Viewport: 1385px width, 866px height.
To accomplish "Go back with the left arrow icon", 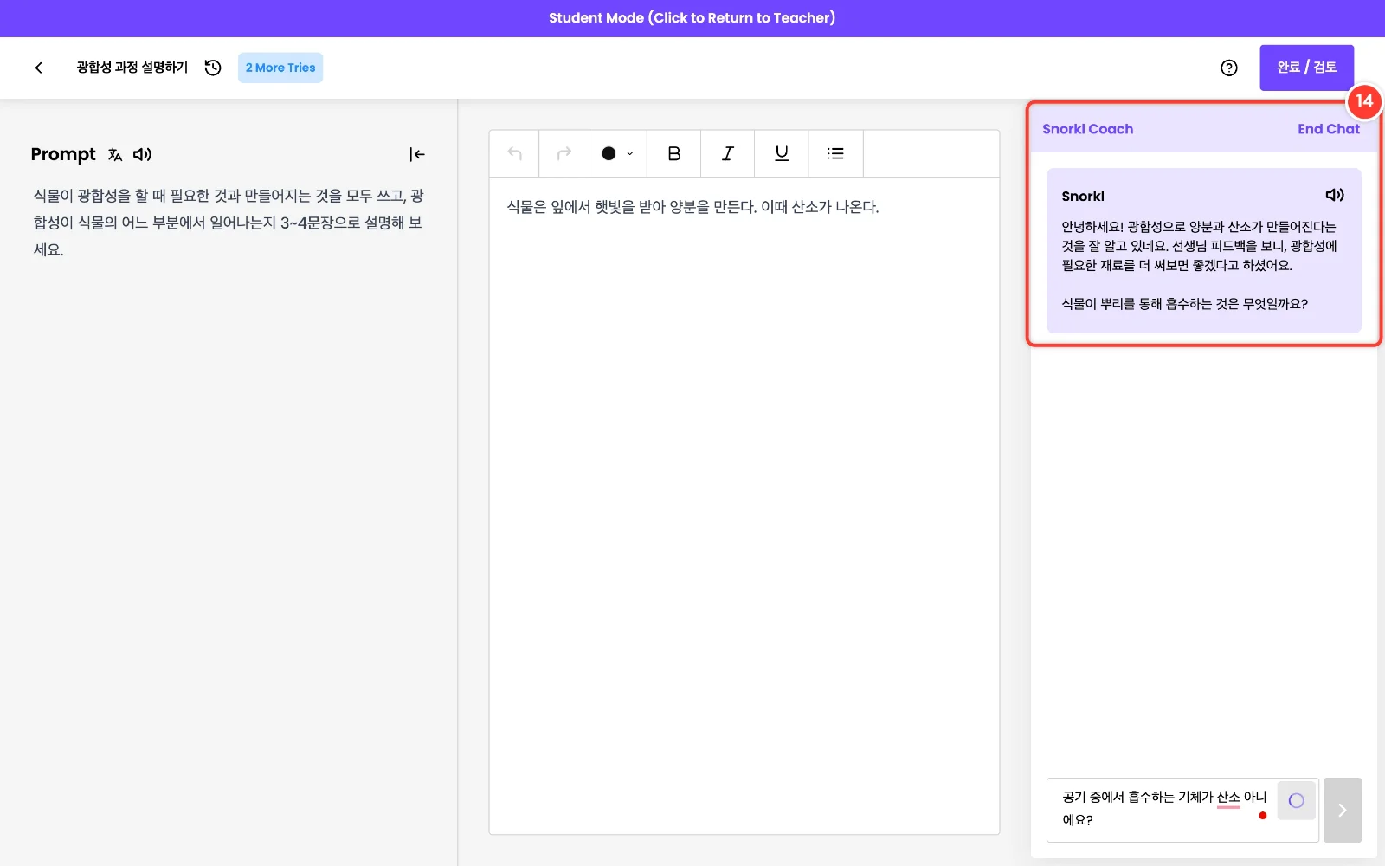I will [38, 68].
